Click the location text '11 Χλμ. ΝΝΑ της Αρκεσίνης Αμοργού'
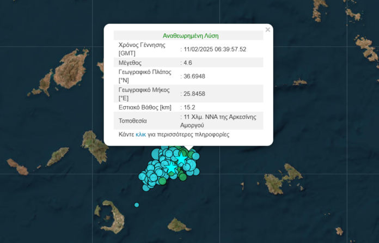 click(x=218, y=121)
